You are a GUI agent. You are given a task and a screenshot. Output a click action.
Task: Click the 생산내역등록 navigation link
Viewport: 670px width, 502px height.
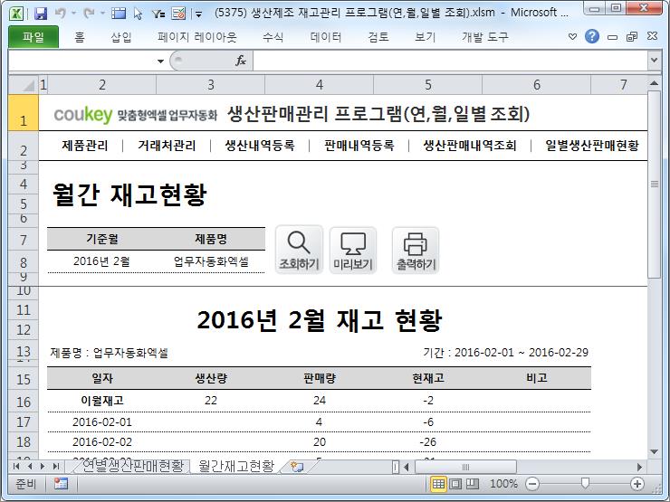click(260, 146)
